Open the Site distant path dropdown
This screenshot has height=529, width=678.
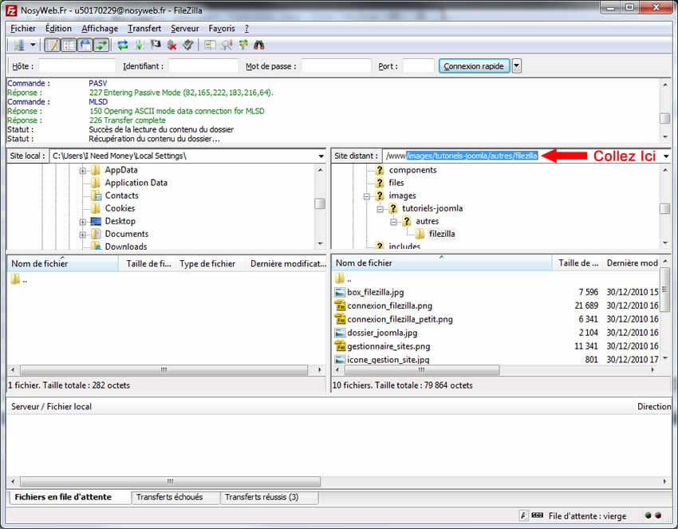pos(666,156)
